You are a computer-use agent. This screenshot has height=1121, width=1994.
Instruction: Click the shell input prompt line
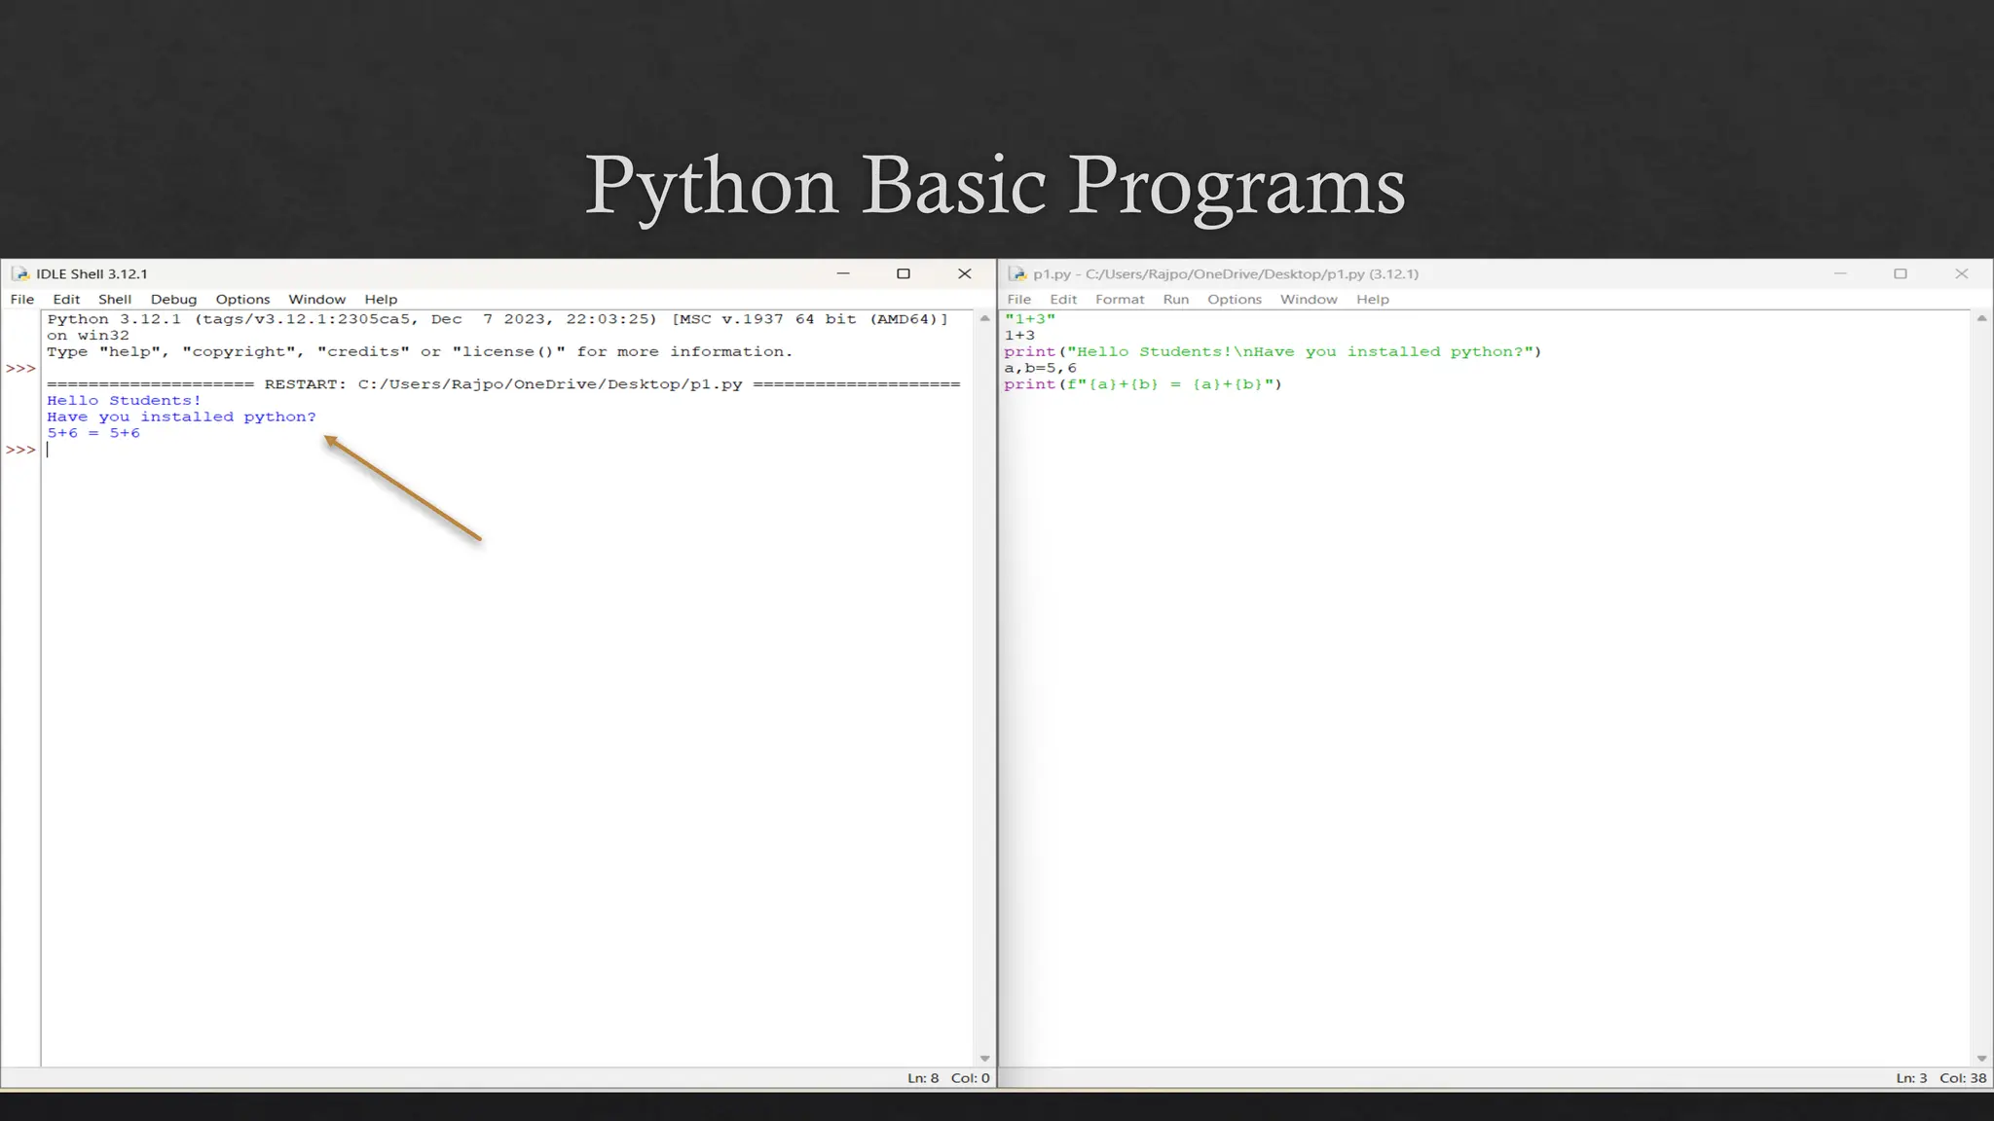coord(292,450)
